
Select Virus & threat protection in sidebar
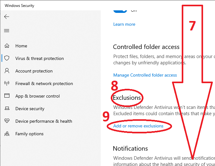(40, 58)
